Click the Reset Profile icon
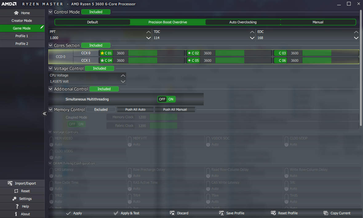363x218 pixels. click(273, 213)
